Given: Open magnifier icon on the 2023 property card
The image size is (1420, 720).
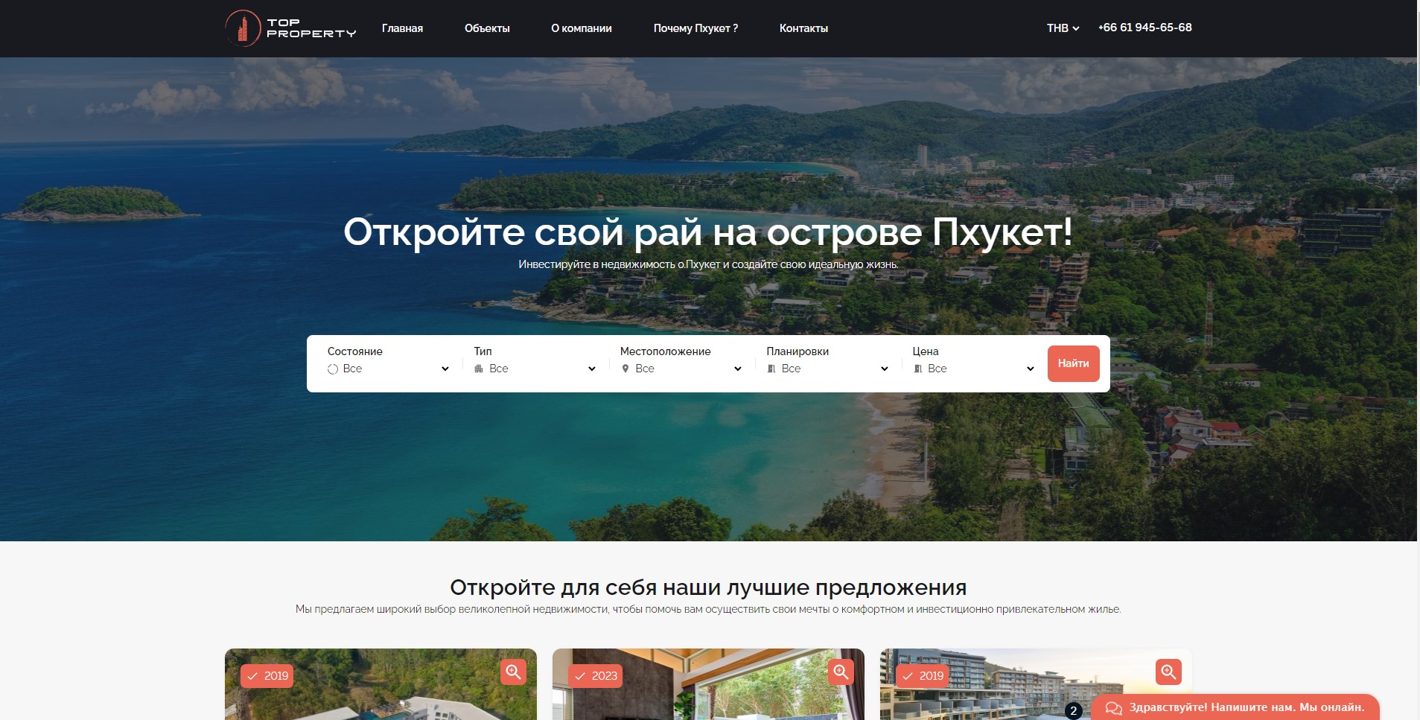Looking at the screenshot, I should click(x=841, y=672).
